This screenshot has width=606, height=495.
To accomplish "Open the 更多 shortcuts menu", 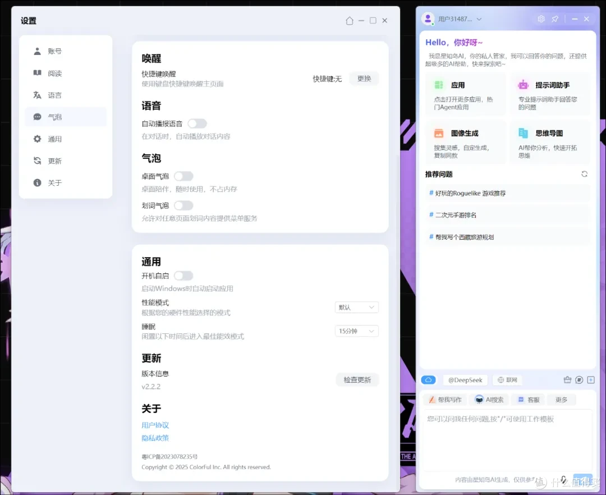I will tap(562, 400).
